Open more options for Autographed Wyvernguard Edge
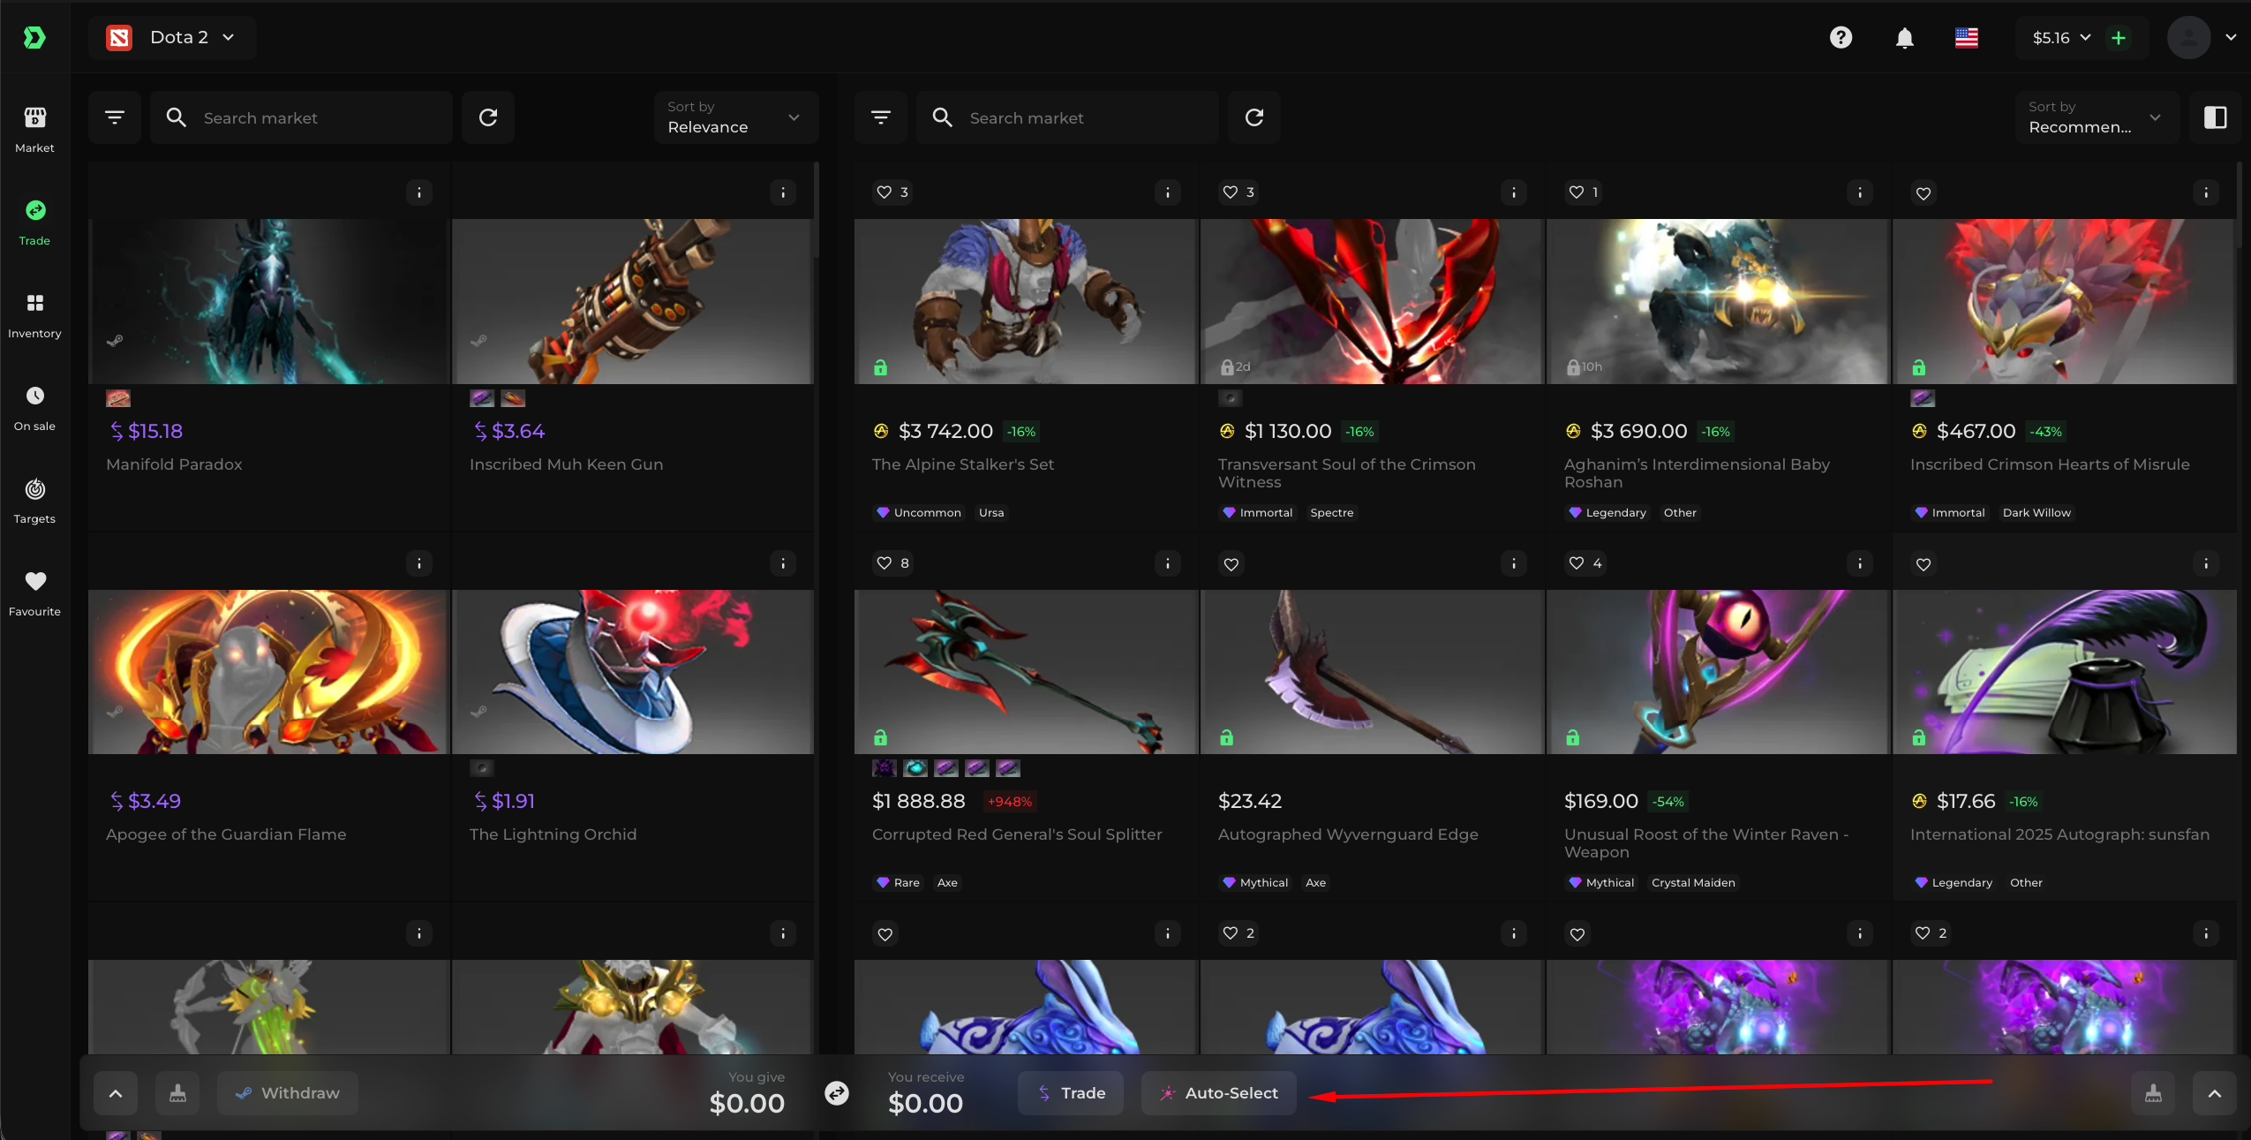This screenshot has height=1140, width=2251. click(1514, 563)
